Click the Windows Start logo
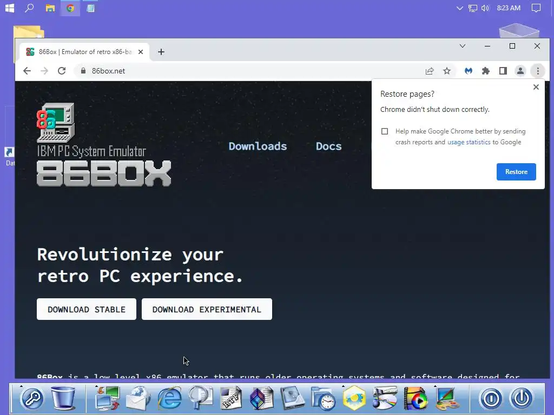This screenshot has height=415, width=554. click(10, 8)
